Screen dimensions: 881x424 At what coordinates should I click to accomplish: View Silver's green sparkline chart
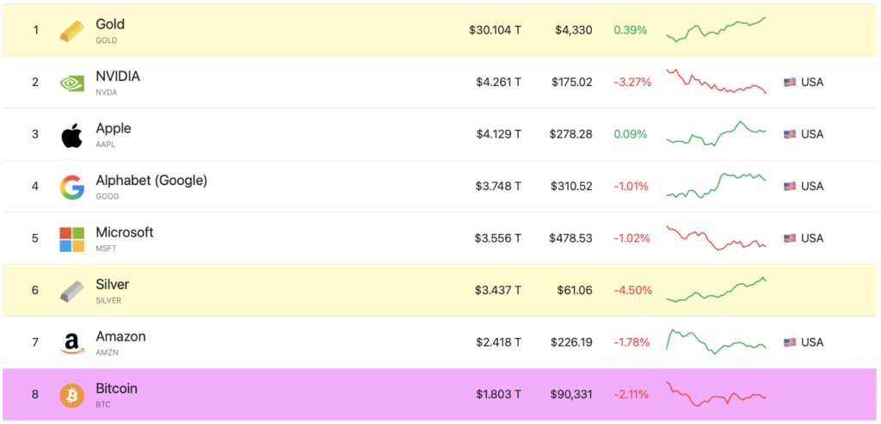716,289
